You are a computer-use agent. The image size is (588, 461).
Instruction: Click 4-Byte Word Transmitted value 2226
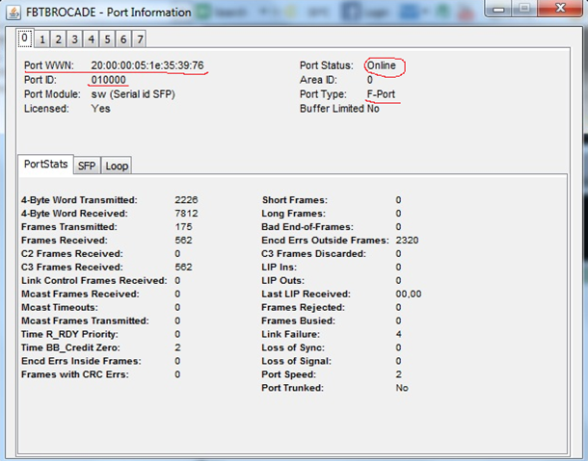186,200
